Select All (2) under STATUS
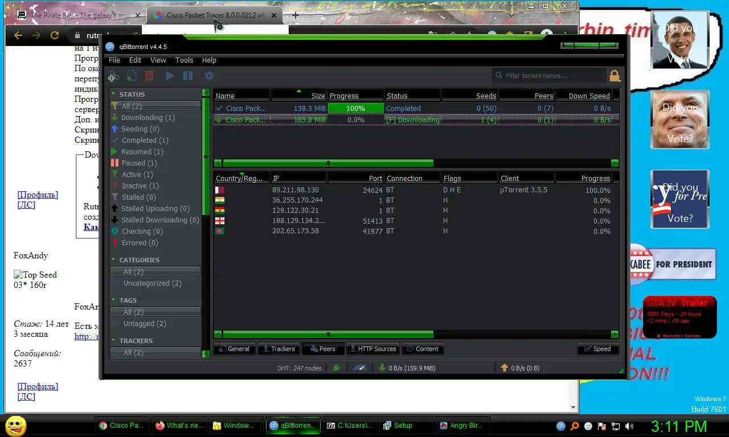Viewport: 729px width, 437px height. (155, 106)
